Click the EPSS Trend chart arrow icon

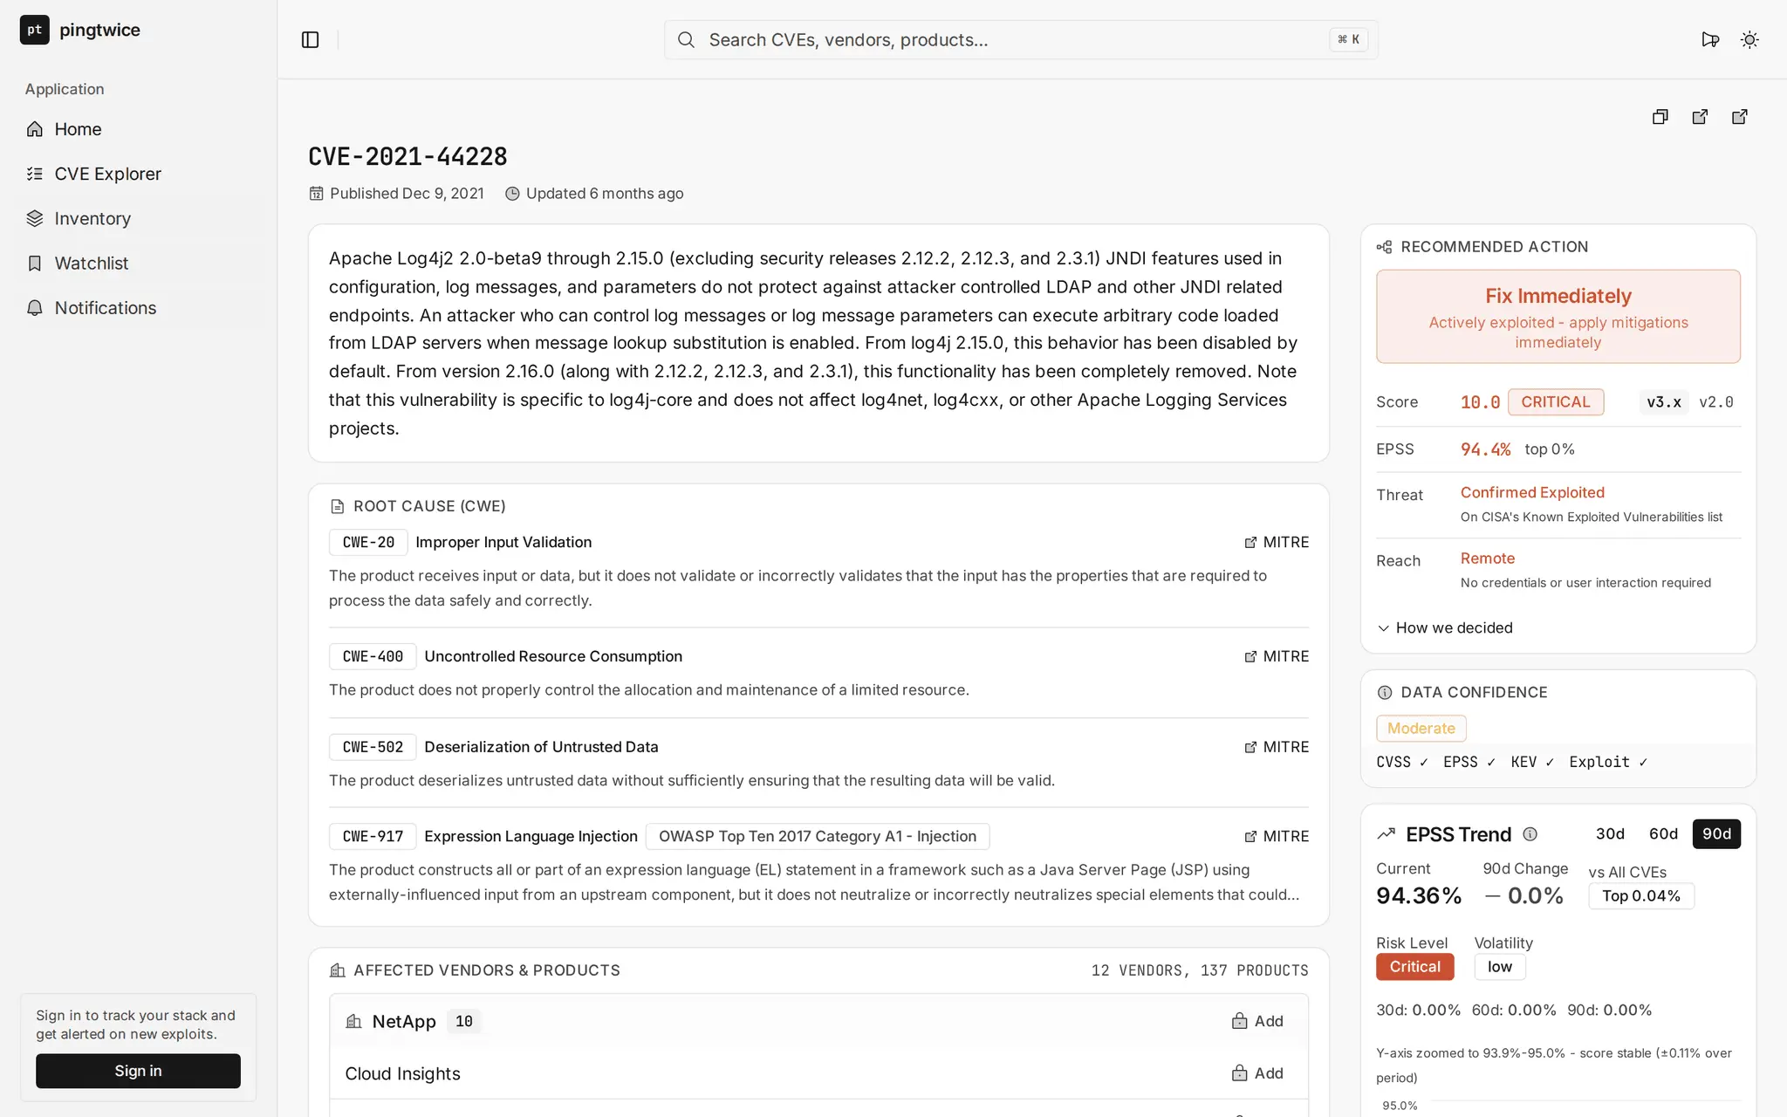pos(1386,834)
